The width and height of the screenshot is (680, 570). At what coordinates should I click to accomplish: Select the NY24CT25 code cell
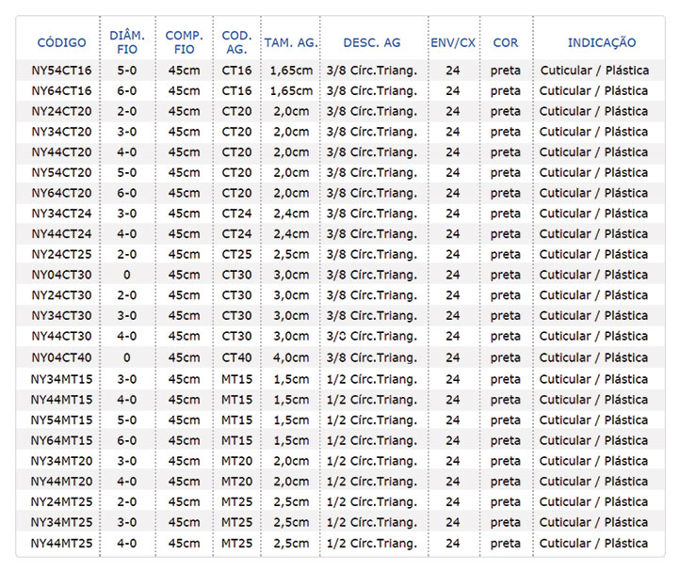61,254
